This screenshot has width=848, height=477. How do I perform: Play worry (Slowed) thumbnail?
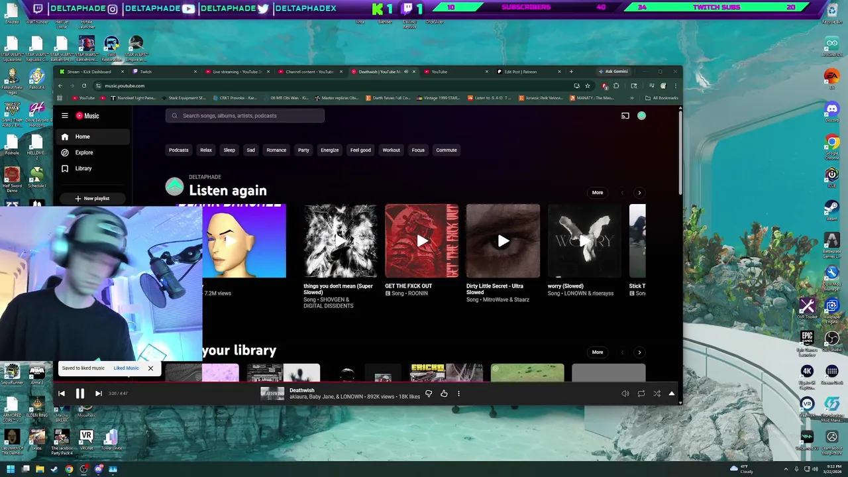(x=584, y=241)
